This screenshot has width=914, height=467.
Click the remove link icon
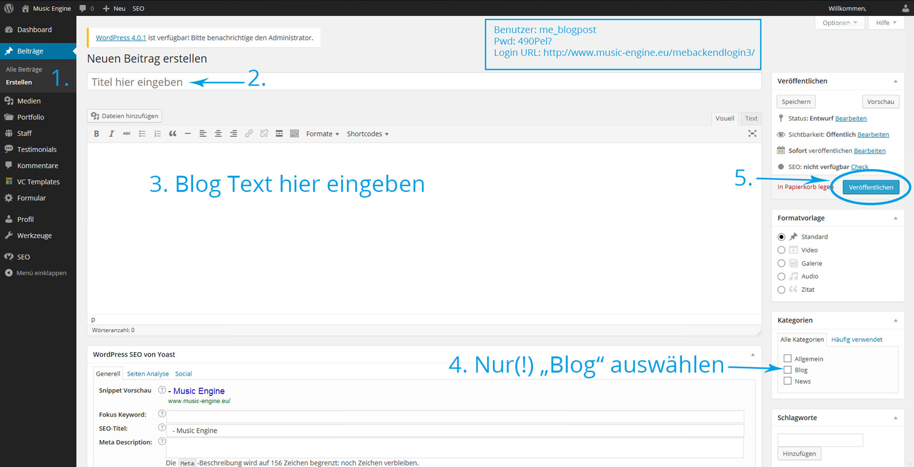264,134
